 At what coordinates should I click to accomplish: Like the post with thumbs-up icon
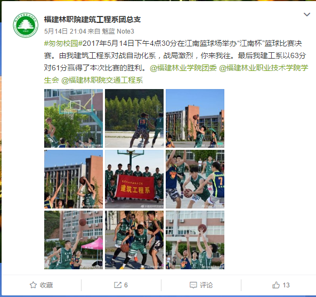276,285
